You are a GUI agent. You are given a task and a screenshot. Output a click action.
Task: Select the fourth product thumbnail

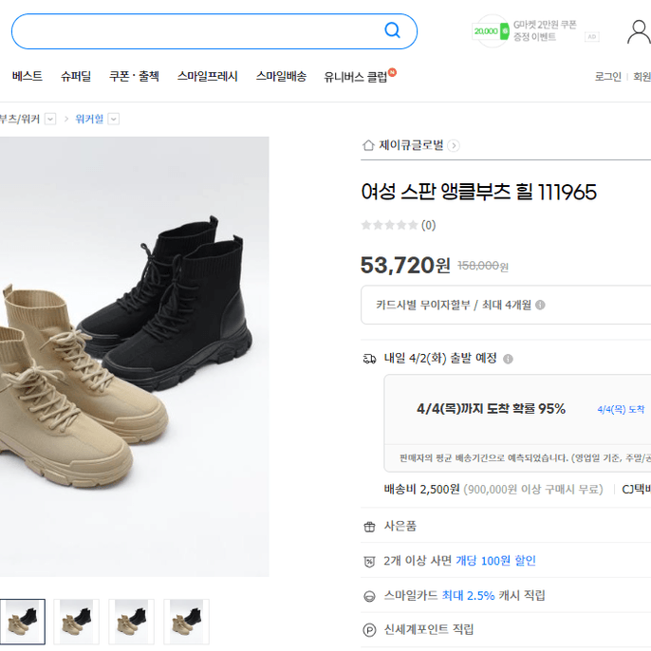(x=186, y=622)
